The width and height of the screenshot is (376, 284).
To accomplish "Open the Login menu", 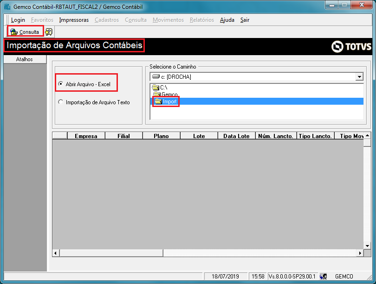I will [18, 20].
